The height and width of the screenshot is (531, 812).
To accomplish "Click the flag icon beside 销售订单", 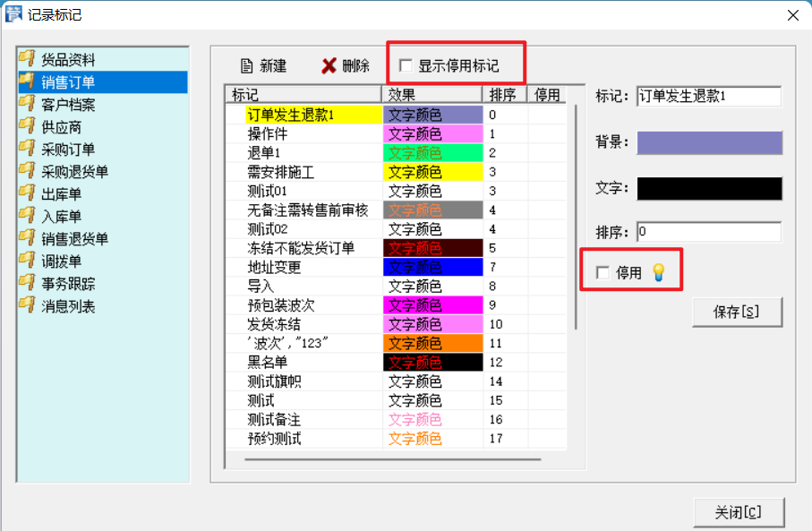I will [x=27, y=81].
